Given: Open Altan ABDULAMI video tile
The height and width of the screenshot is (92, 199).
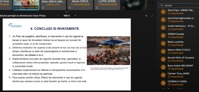Looking at the screenshot, I should (53, 5).
